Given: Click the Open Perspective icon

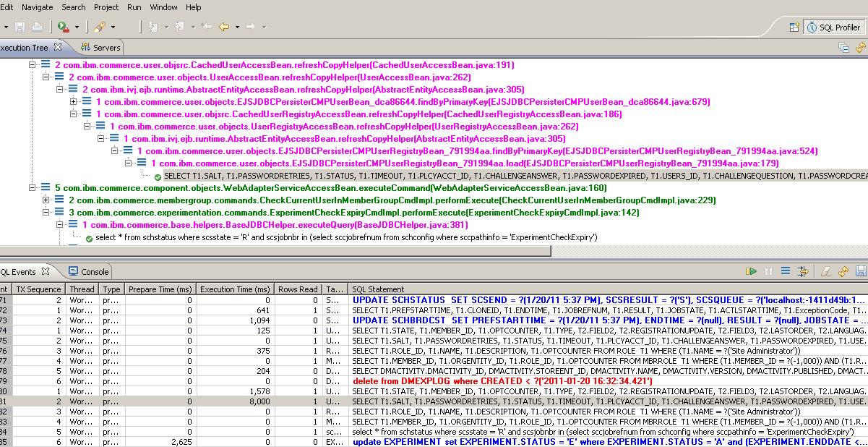Looking at the screenshot, I should click(794, 27).
